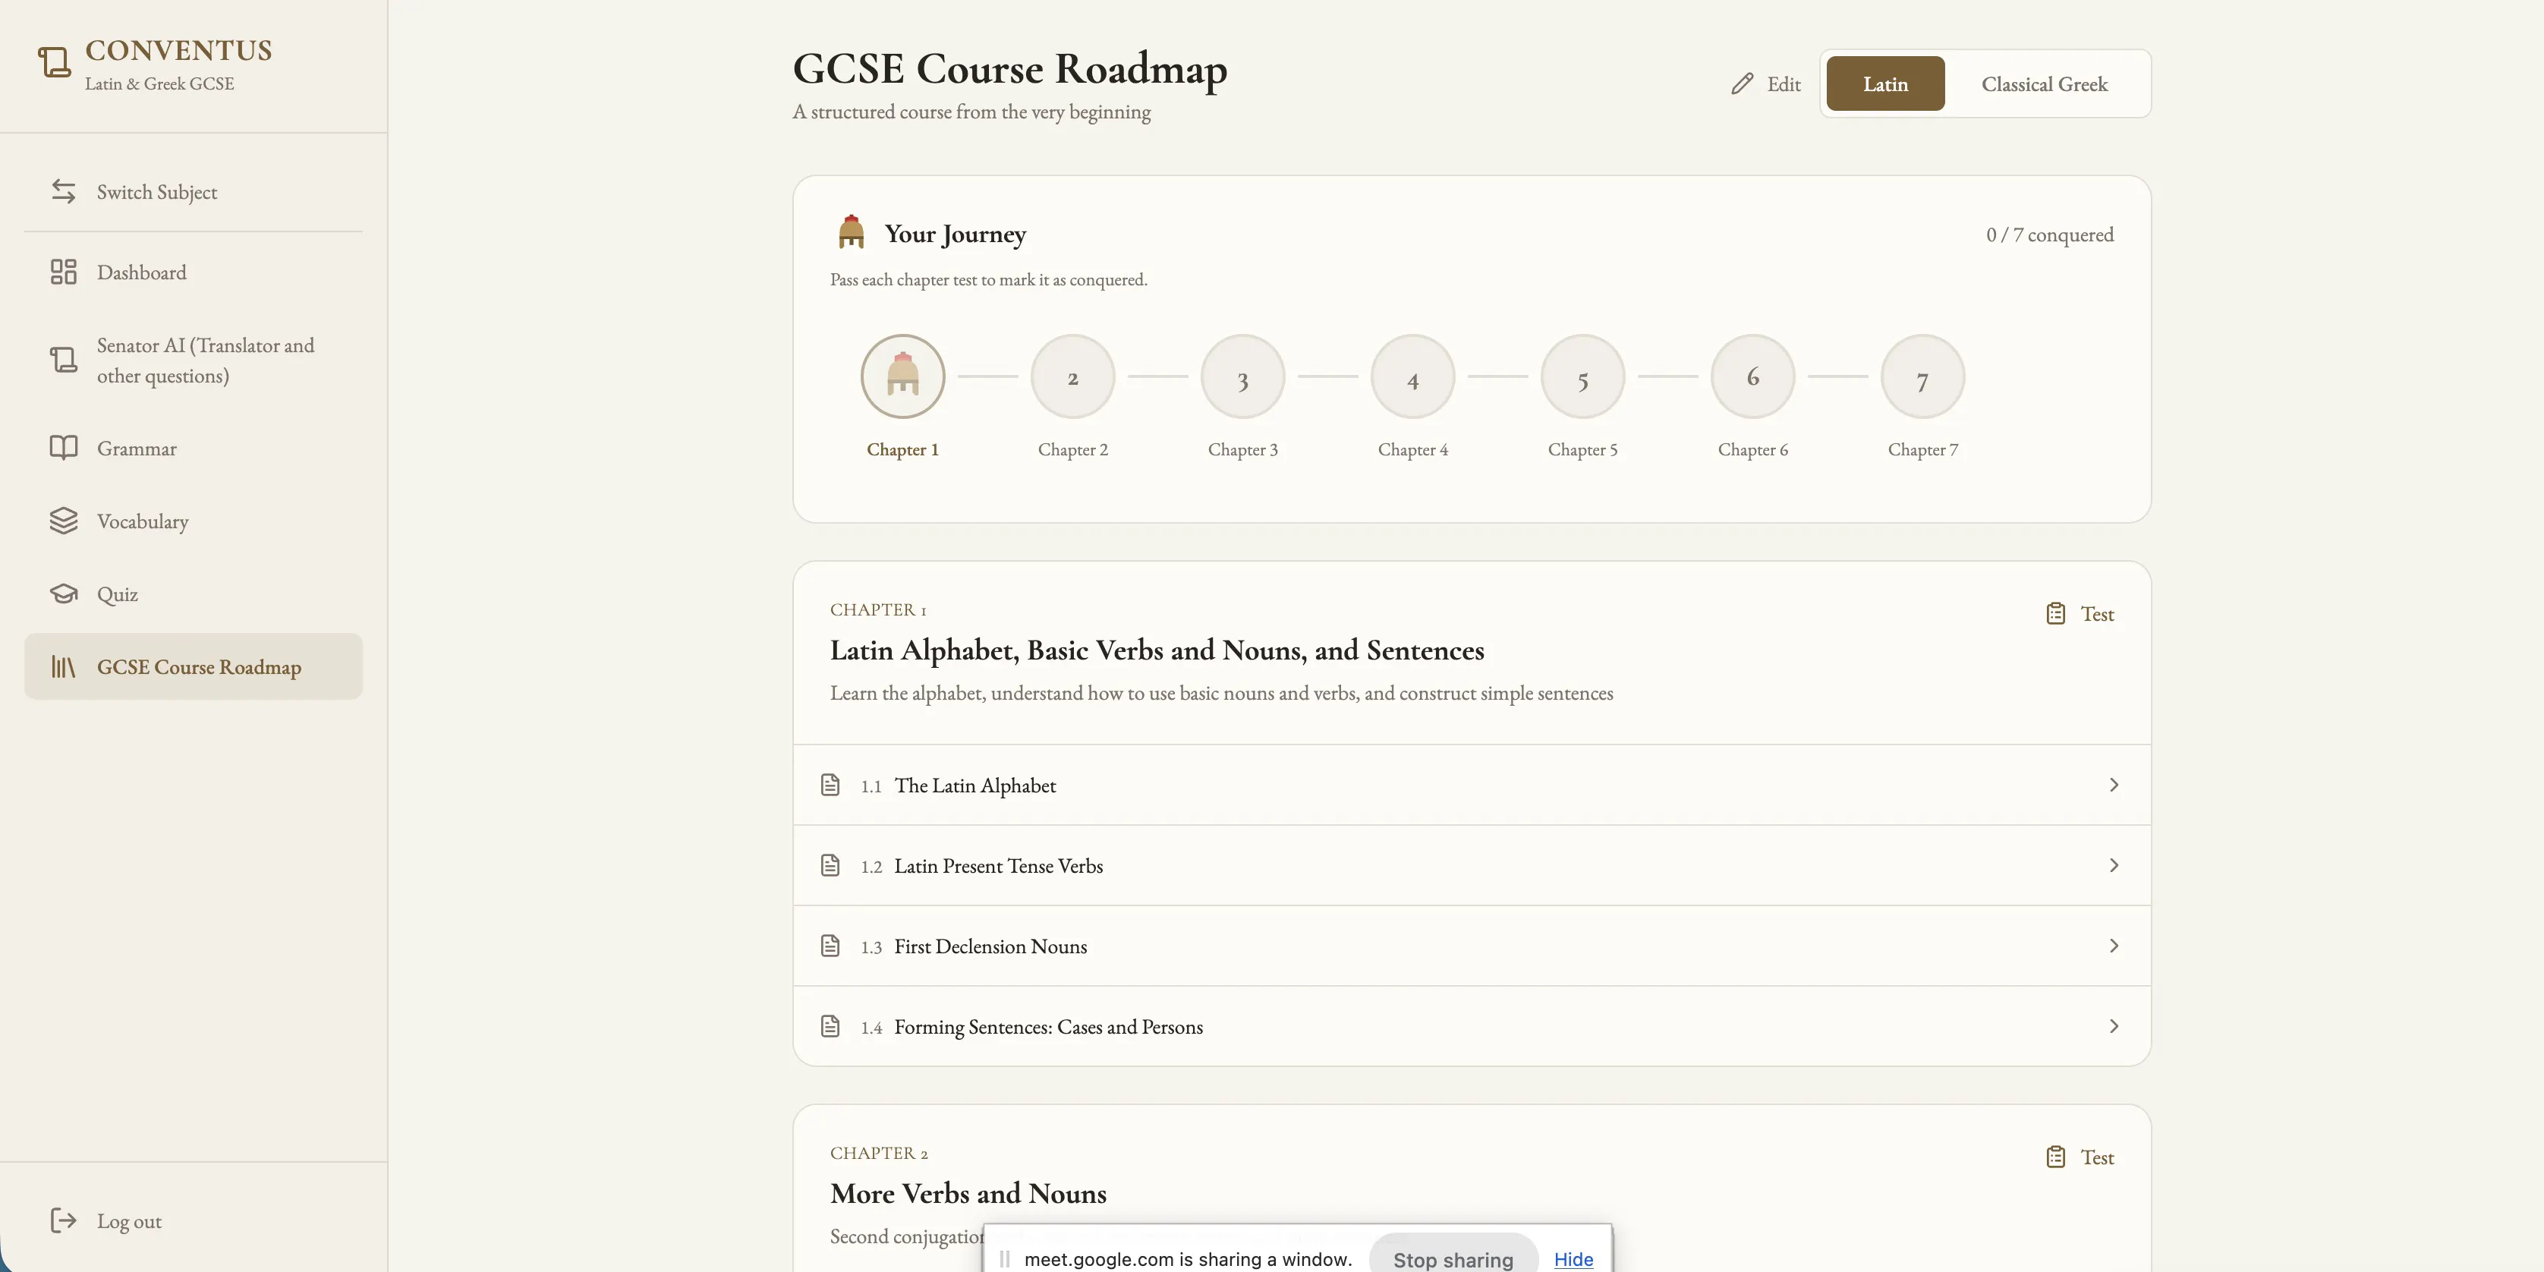2544x1272 pixels.
Task: Click the Switch Subject arrows icon
Action: (x=63, y=191)
